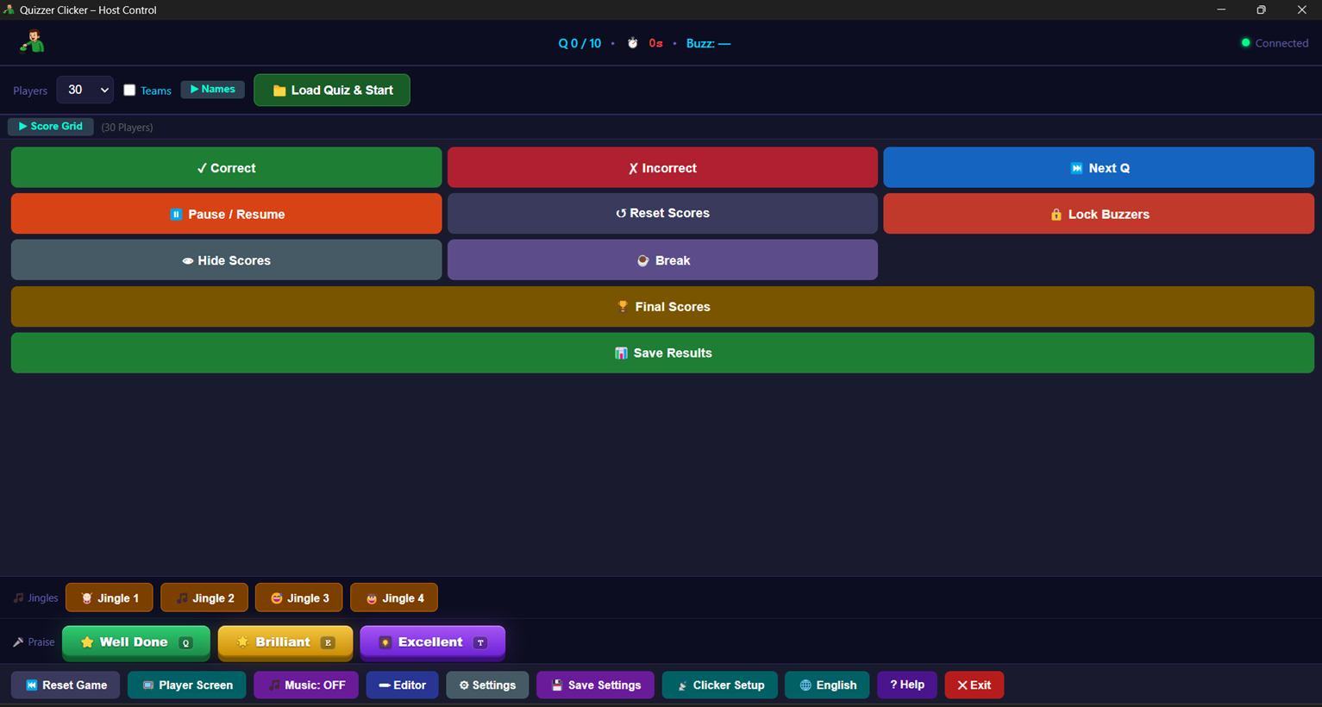Exit the application
The height and width of the screenshot is (707, 1322).
pos(974,685)
